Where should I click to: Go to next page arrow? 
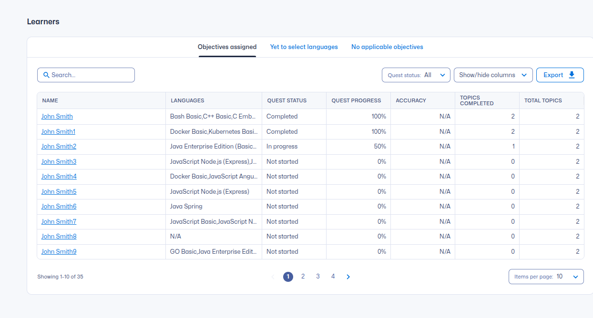click(348, 277)
